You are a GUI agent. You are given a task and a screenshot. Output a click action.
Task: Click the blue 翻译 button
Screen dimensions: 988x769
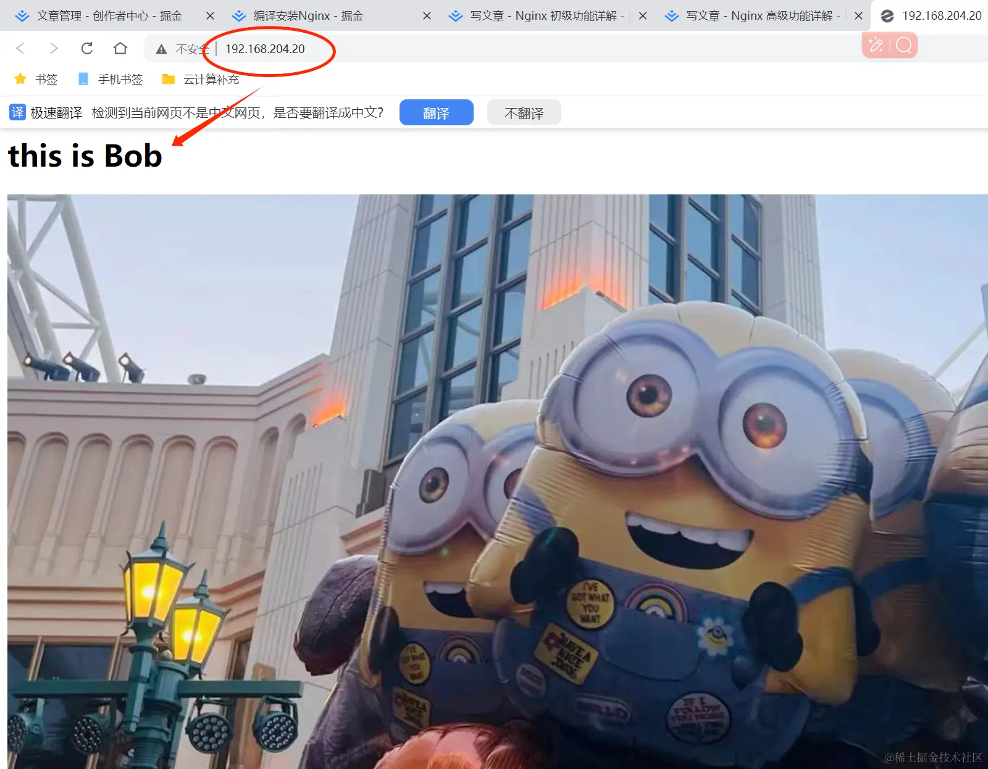(x=437, y=112)
